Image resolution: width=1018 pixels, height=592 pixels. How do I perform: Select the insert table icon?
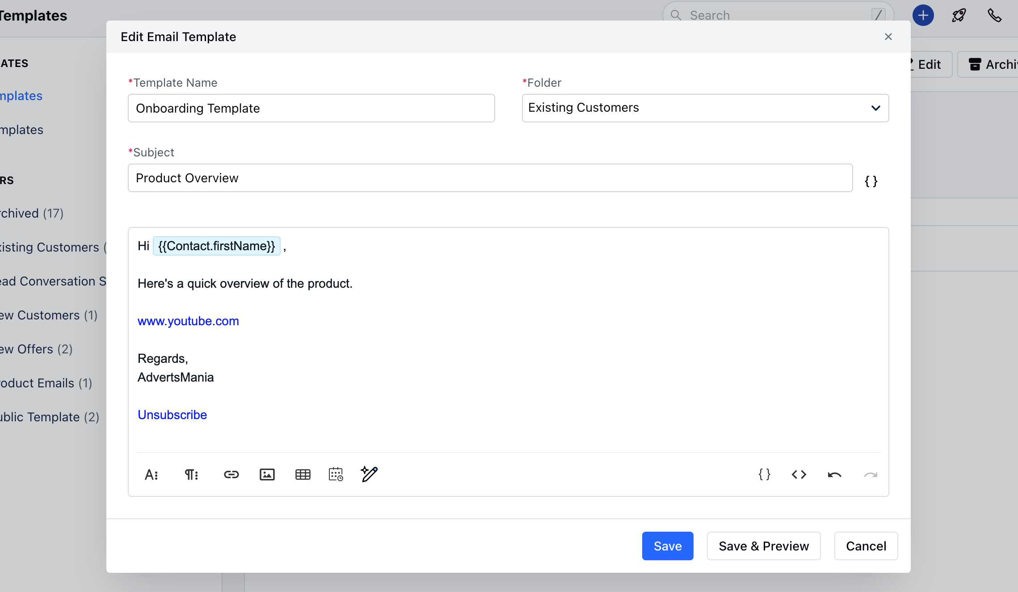(302, 474)
